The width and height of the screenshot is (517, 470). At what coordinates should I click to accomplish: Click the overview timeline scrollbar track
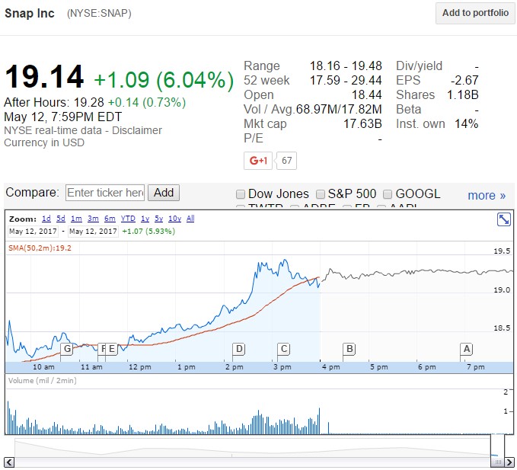[x=252, y=462]
